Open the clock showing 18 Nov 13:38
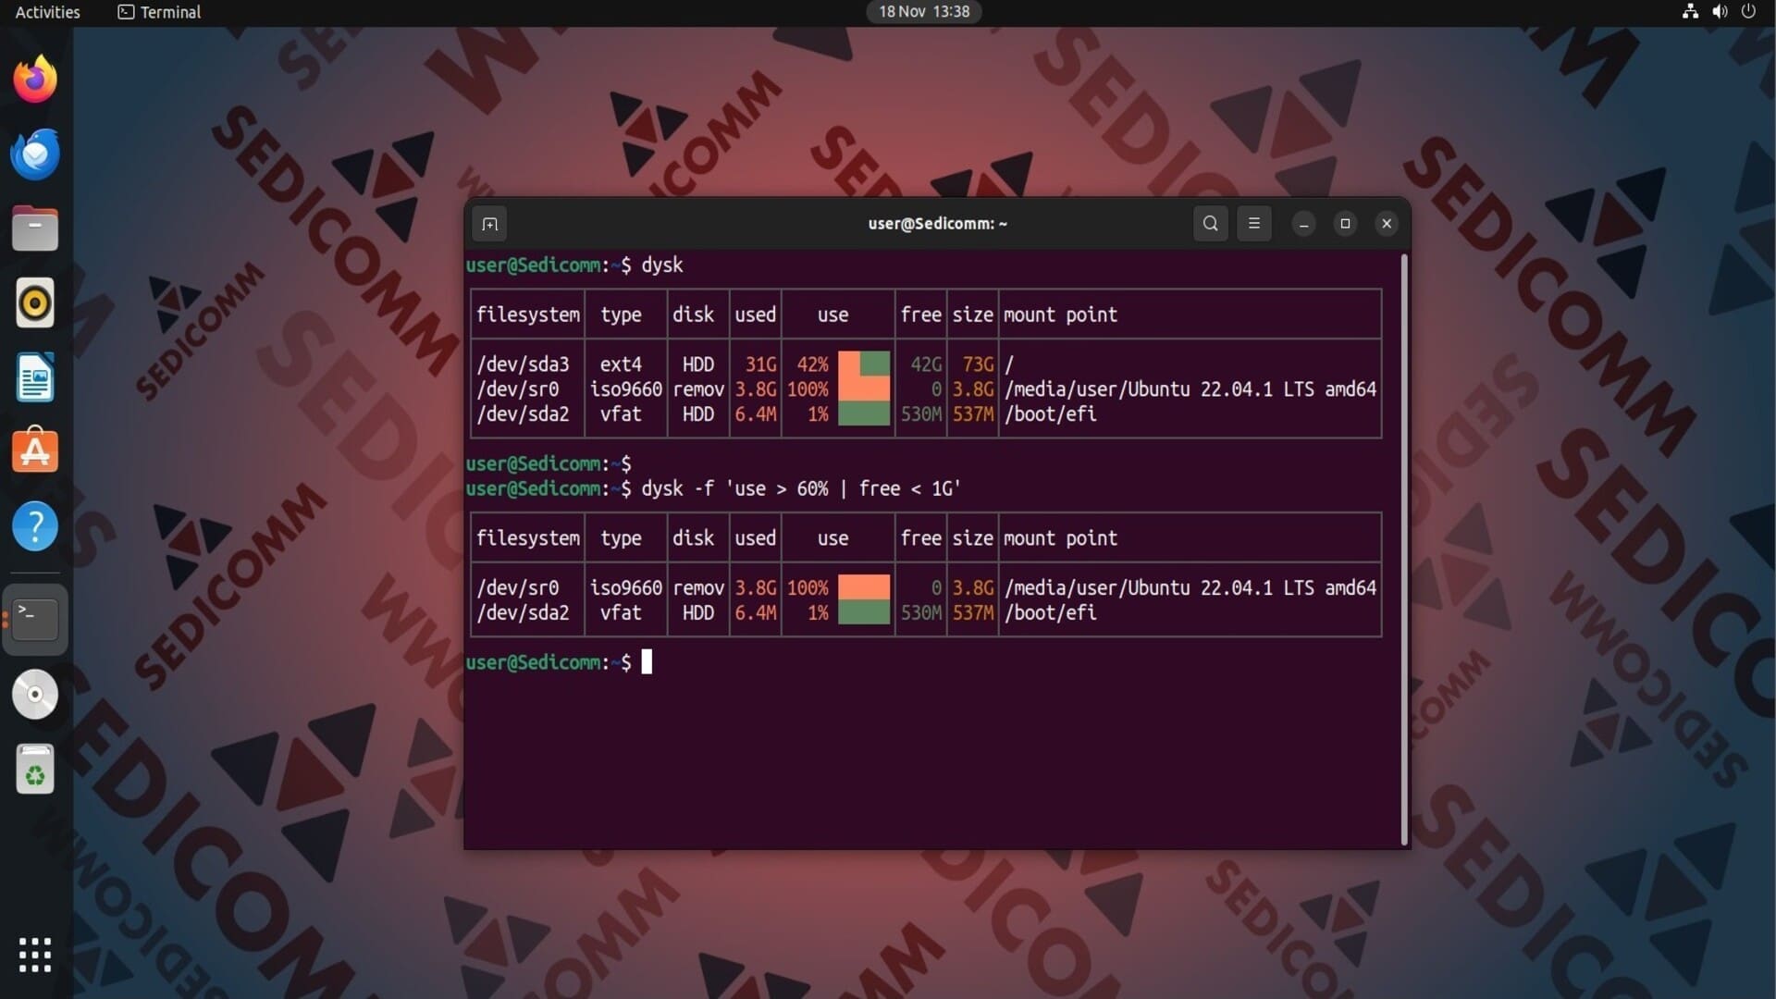Image resolution: width=1776 pixels, height=999 pixels. 924,12
